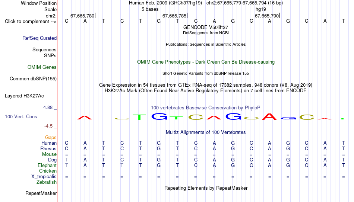Click the 100 Vert. Cons track label
The width and height of the screenshot is (354, 202).
click(x=21, y=116)
